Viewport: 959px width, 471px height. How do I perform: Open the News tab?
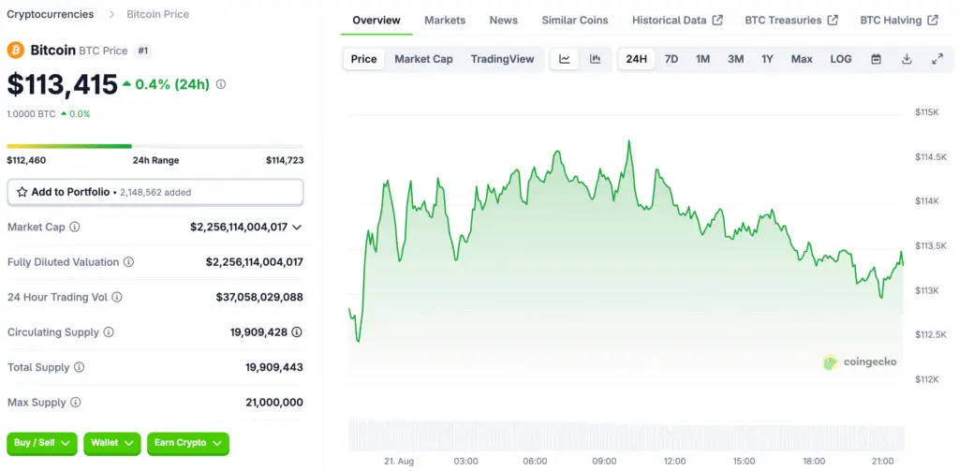[x=503, y=21]
